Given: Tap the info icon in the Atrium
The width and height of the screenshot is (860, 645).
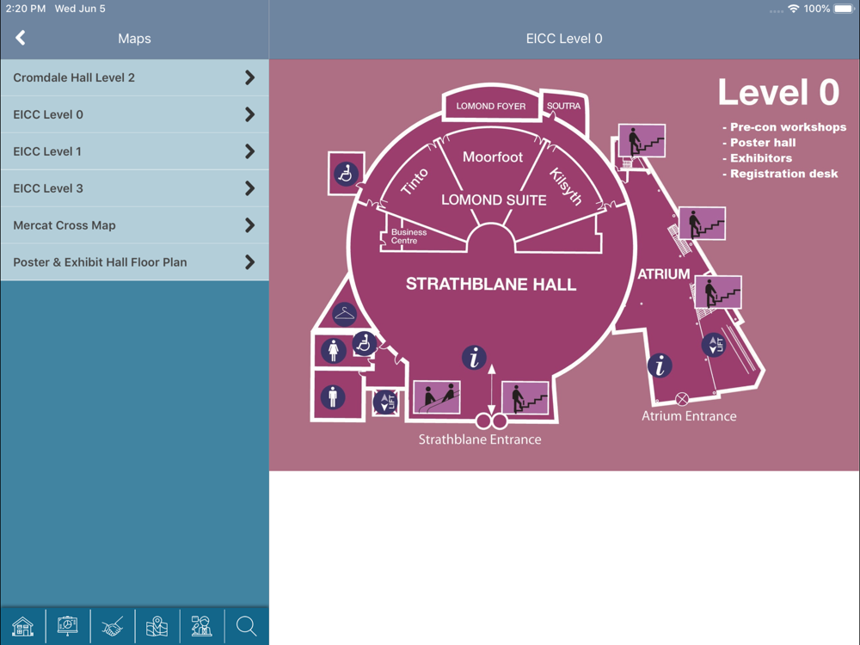Looking at the screenshot, I should [660, 365].
